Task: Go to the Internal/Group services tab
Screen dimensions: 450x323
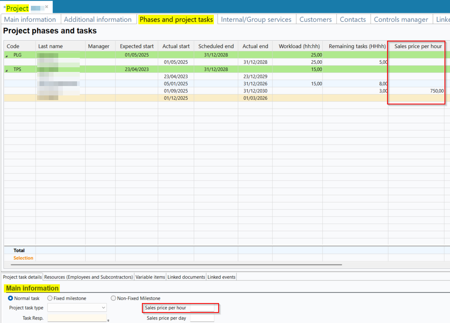Action: tap(256, 20)
